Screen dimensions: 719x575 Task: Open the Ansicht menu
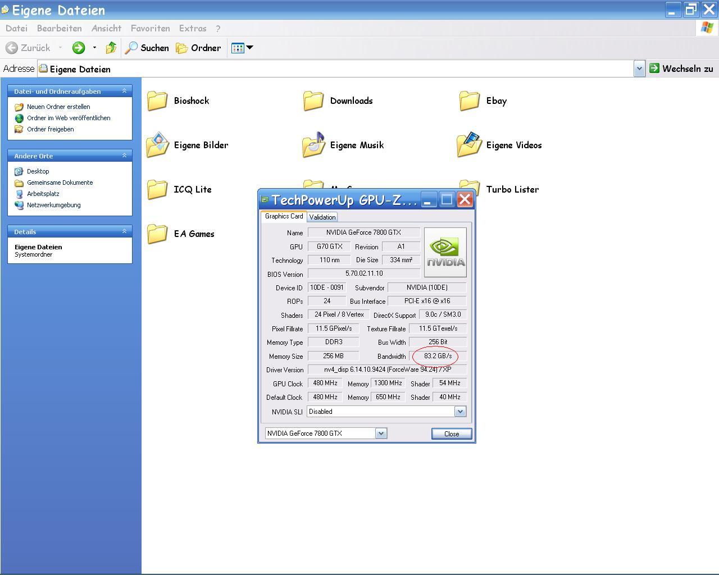point(107,29)
